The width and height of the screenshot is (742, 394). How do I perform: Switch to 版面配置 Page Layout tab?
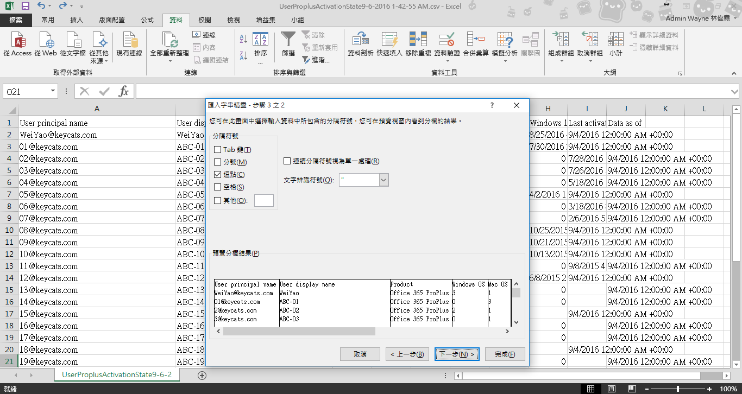coord(112,20)
